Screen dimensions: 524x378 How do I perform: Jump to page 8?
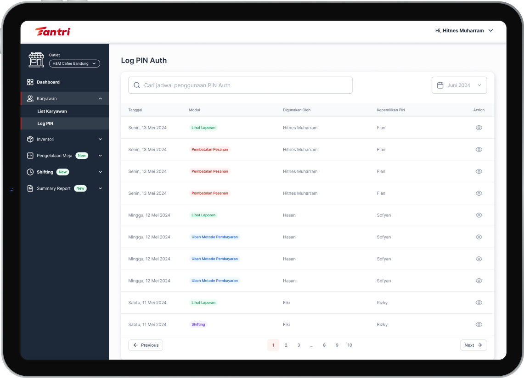click(x=324, y=345)
